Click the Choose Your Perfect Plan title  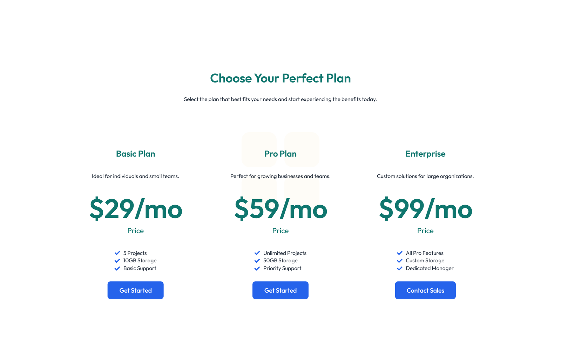[280, 78]
